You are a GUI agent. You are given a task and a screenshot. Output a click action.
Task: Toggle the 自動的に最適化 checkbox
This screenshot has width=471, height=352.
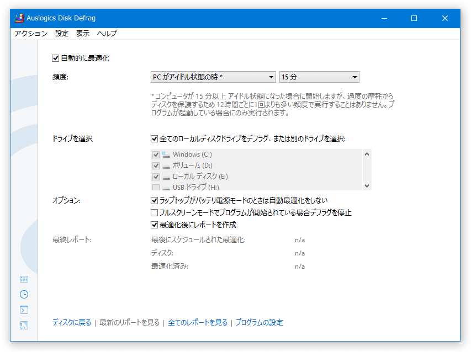coord(55,58)
